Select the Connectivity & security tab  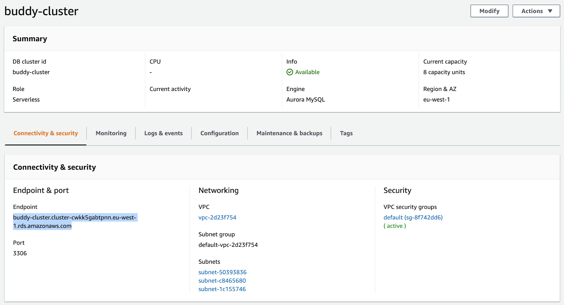coord(45,133)
